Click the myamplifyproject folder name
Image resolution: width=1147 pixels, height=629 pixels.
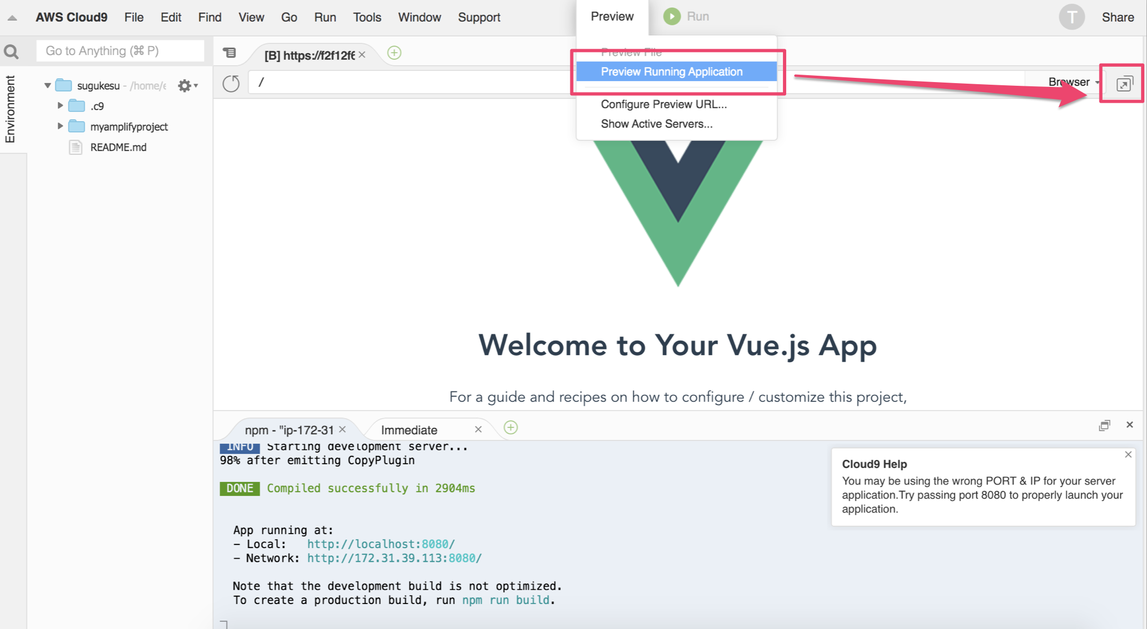coord(129,127)
